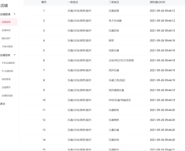Open 装修管理 menu item

click(6, 79)
